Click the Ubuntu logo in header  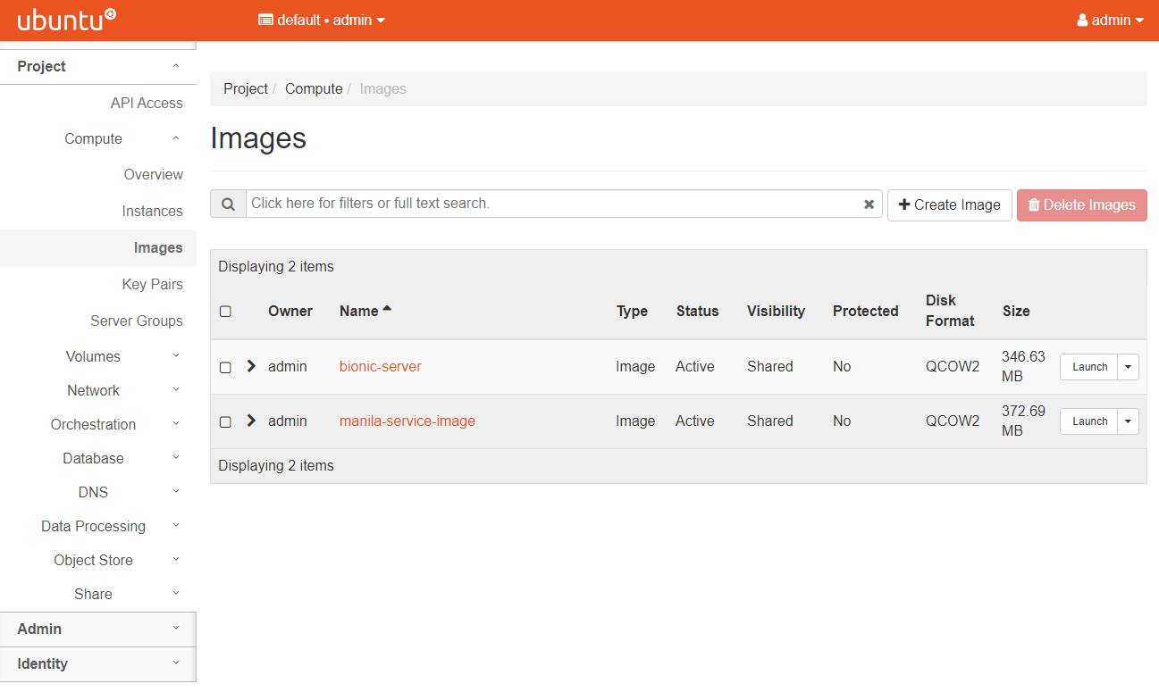point(66,20)
